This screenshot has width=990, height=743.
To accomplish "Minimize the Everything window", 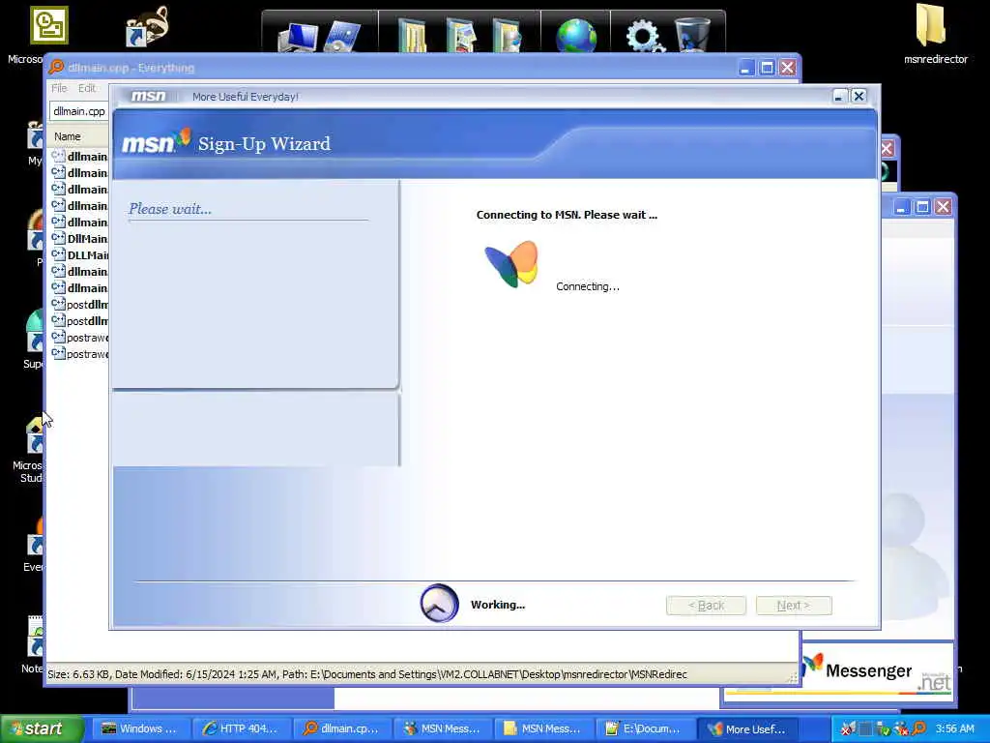I will (747, 68).
